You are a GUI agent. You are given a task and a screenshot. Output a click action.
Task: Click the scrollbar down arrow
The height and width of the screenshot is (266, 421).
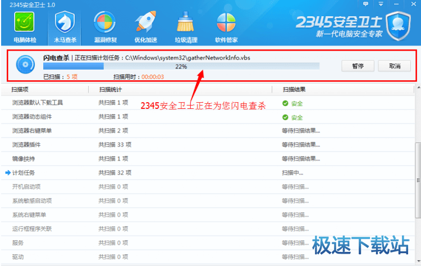coord(418,261)
